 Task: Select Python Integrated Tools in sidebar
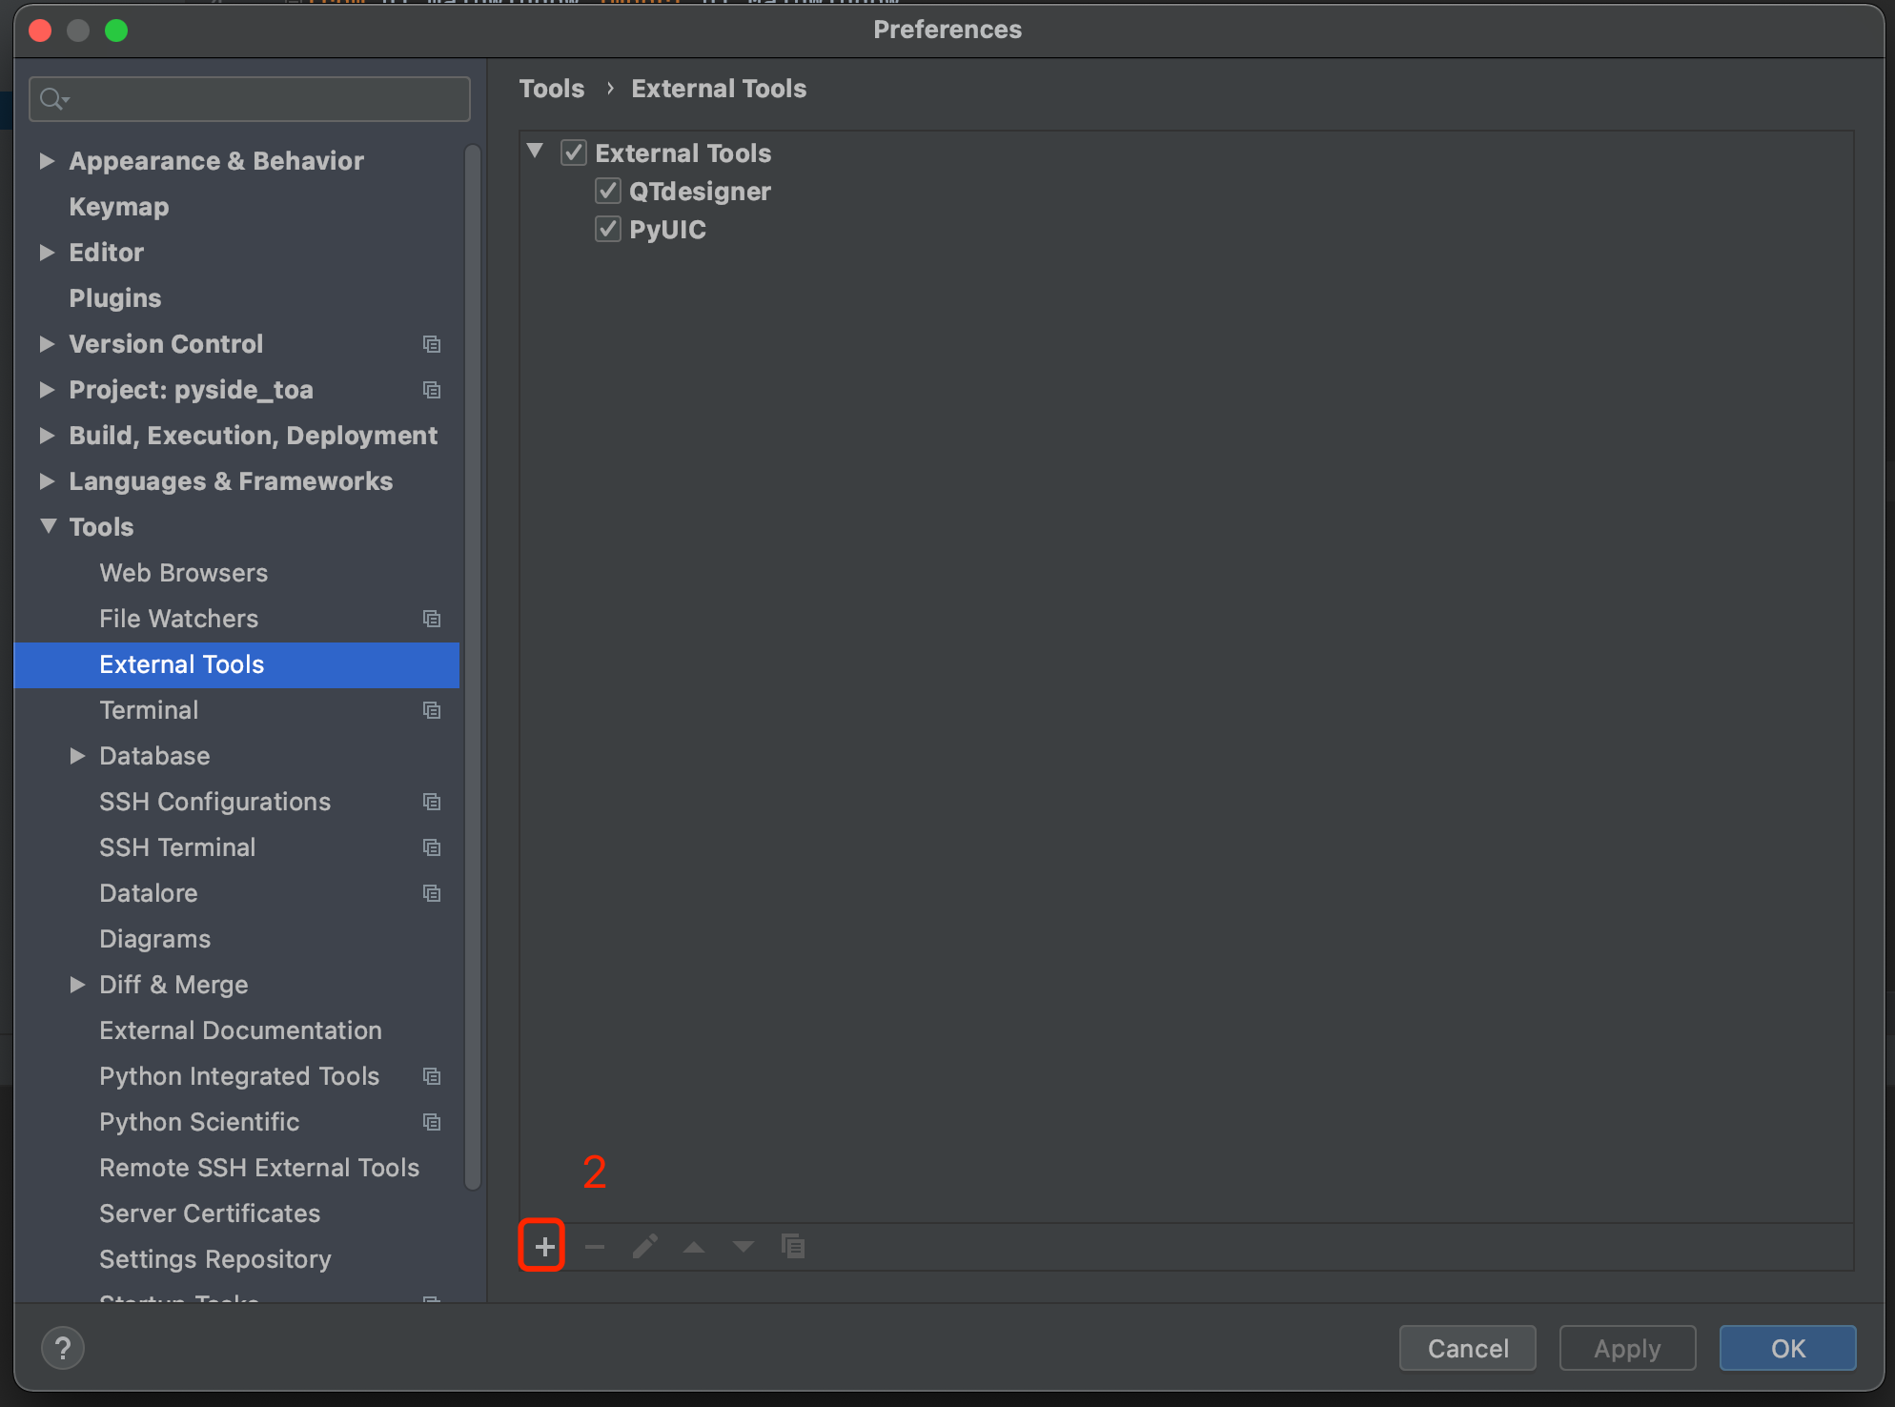click(x=239, y=1076)
